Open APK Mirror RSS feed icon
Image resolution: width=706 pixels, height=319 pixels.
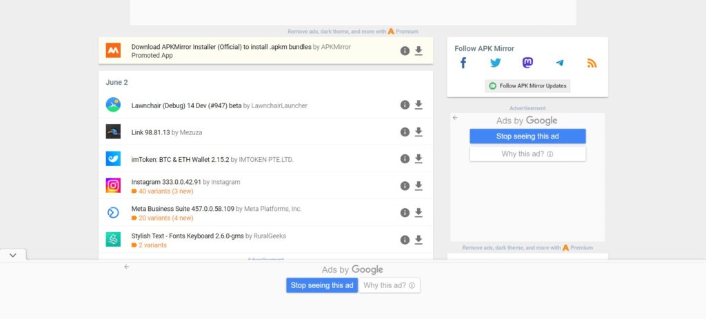(592, 63)
